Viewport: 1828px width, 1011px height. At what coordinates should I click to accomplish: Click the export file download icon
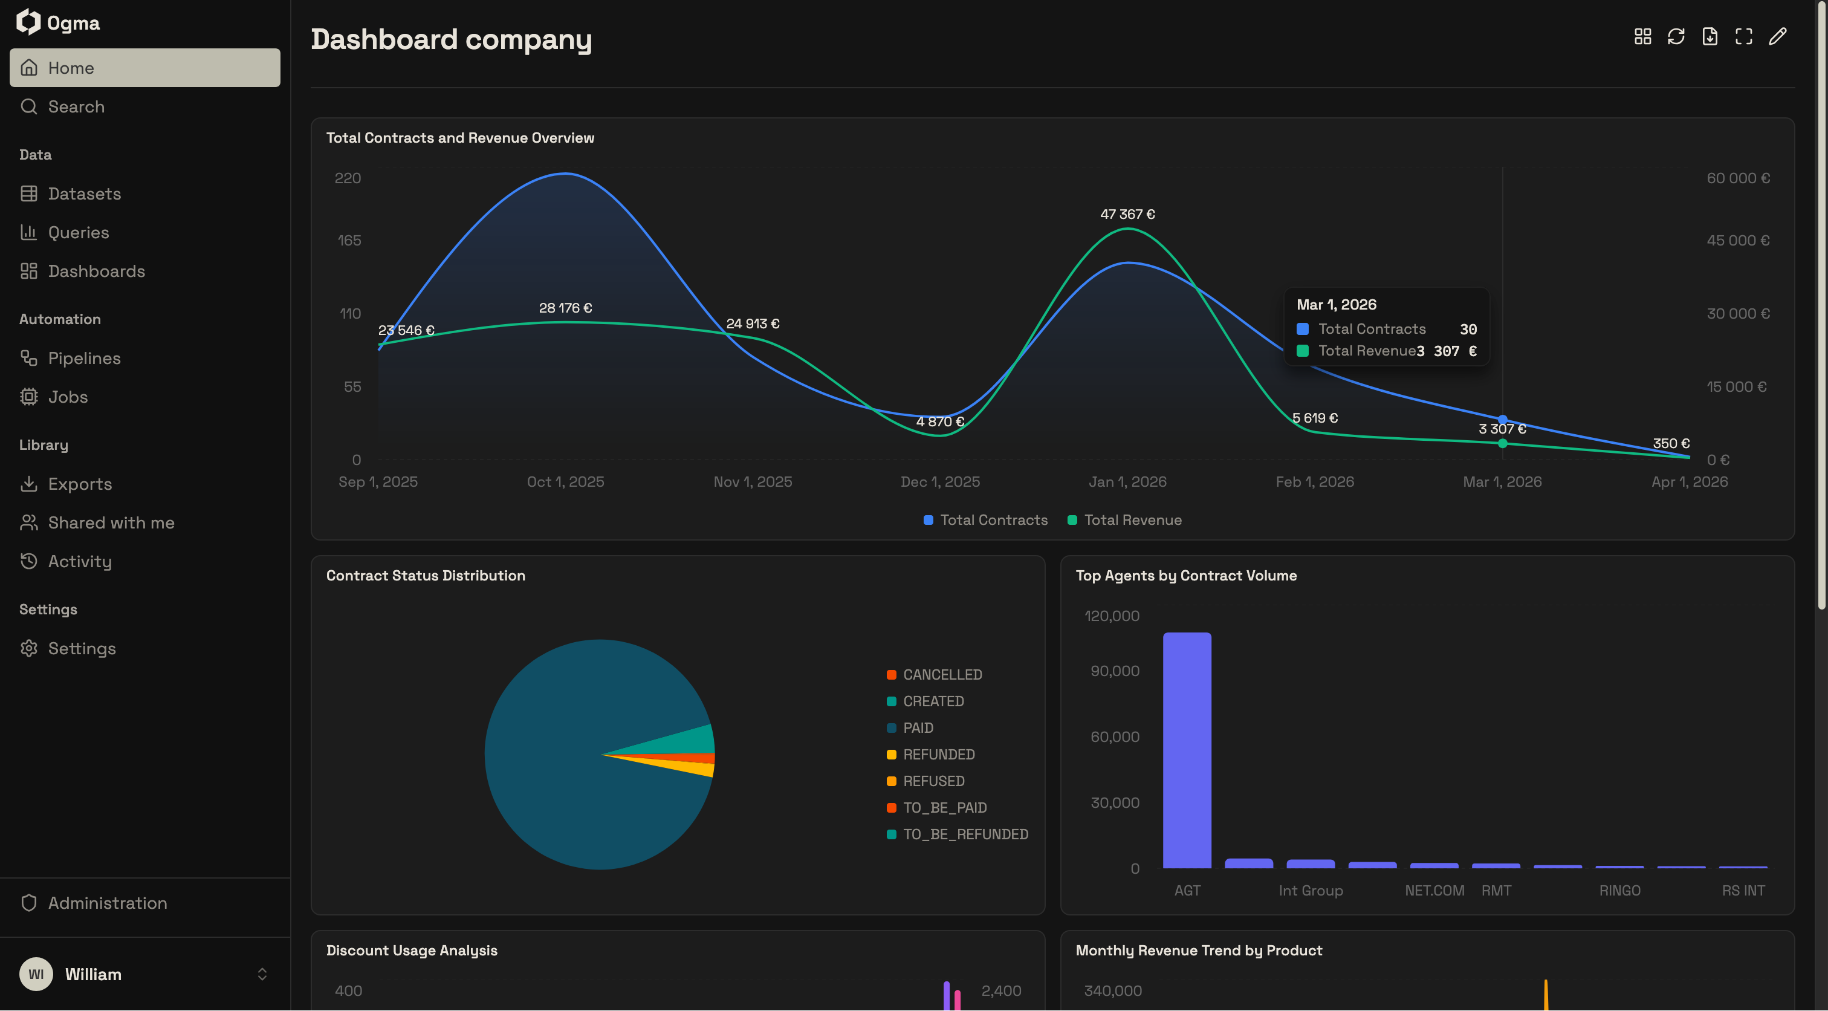[x=1710, y=36]
